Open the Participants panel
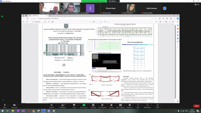 [x=63, y=106]
